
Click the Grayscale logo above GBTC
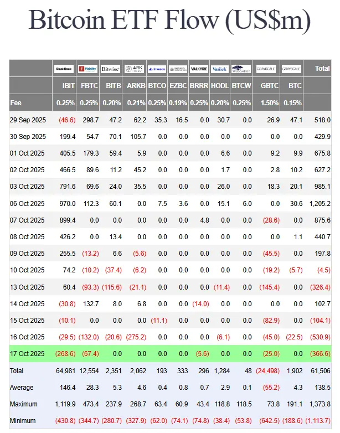[x=266, y=69]
